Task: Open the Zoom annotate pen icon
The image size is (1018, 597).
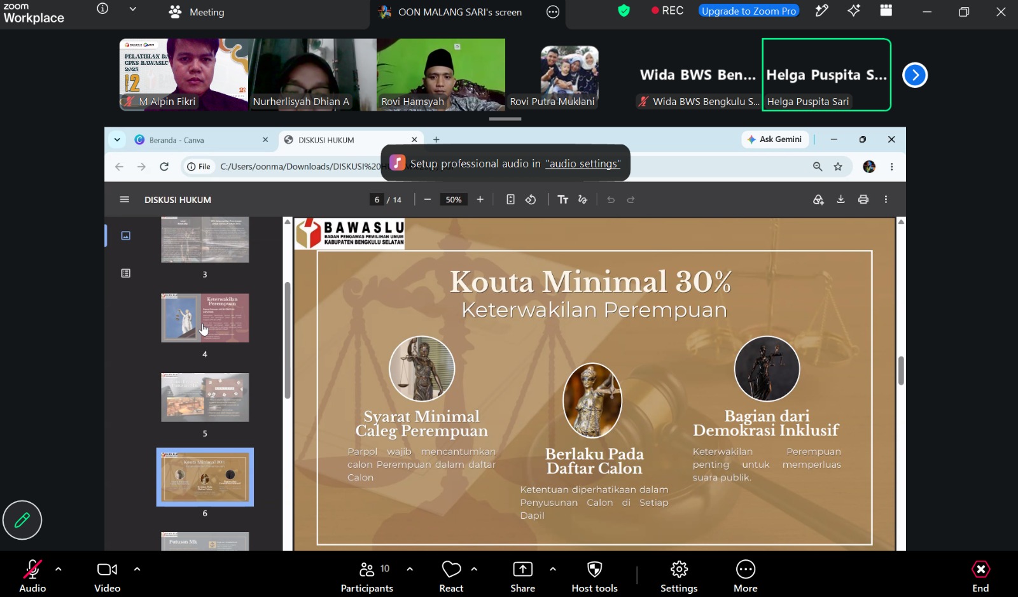Action: coord(822,11)
